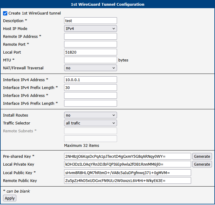Image resolution: width=215 pixels, height=205 pixels.
Task: Toggle Create 1st WireGuard tunnel checkbox
Action: pos(5,13)
